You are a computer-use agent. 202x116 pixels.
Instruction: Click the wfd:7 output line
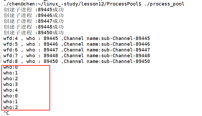(77, 56)
